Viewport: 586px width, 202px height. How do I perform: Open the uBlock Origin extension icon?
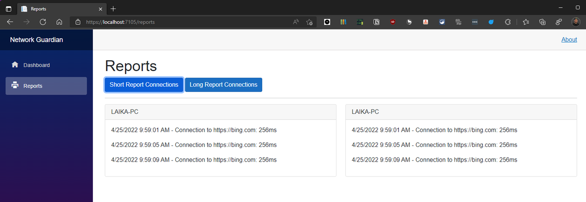pos(393,22)
